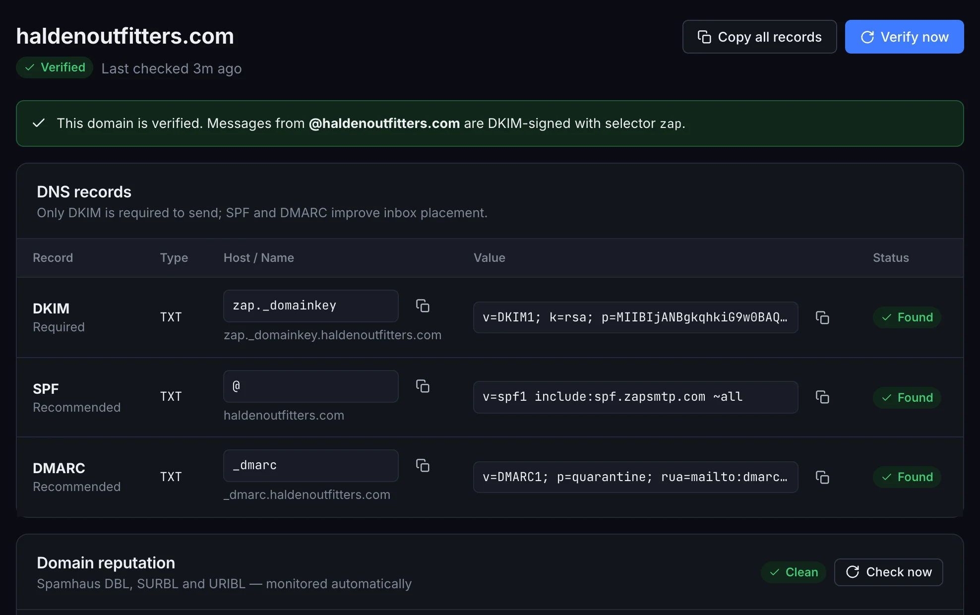
Task: Click bold @haldenoutfitters.com in banner
Action: pos(384,123)
